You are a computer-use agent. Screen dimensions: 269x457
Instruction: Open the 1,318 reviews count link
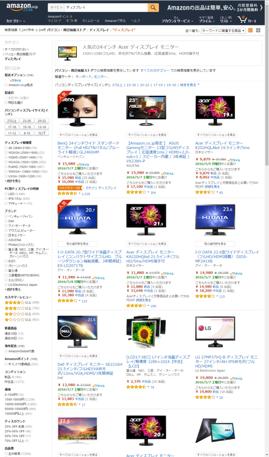[86, 194]
